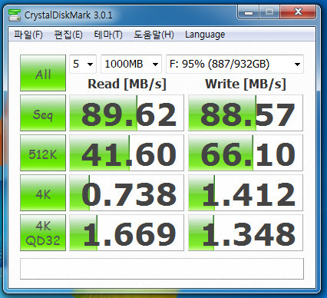
Task: Click the Read [MB/s] column header
Action: pyautogui.click(x=127, y=84)
